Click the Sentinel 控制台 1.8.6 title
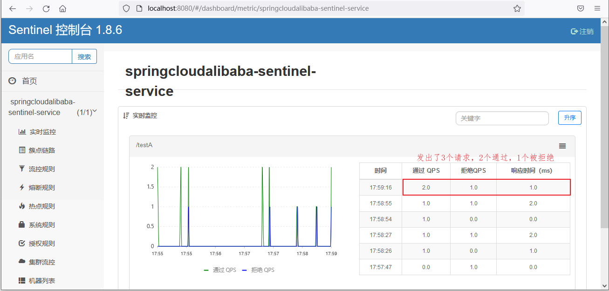 (x=65, y=30)
